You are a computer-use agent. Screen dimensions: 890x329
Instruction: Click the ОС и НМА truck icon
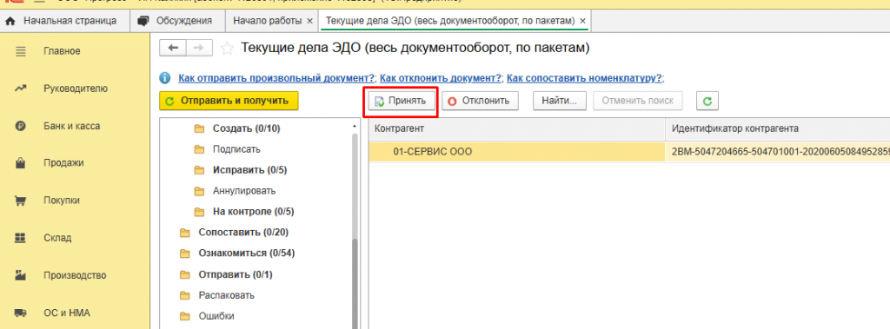point(21,313)
